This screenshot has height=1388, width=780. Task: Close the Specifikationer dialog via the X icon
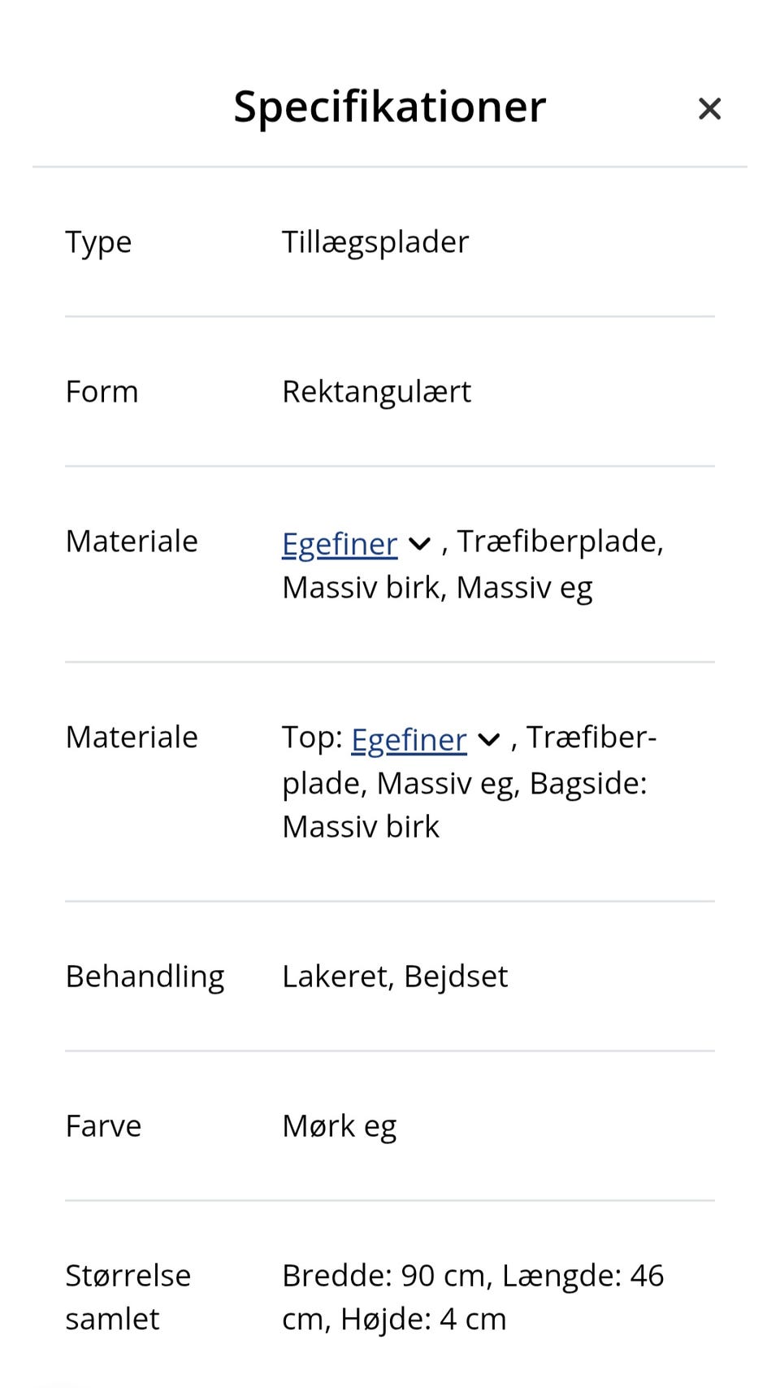pyautogui.click(x=708, y=108)
